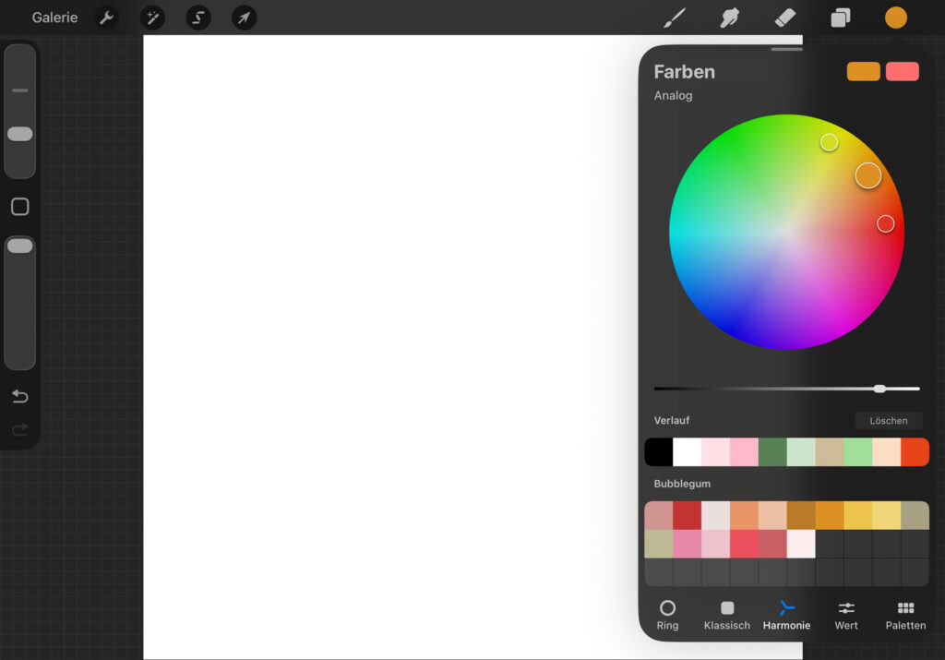Pick black from Verlauf history
The height and width of the screenshot is (660, 945).
[659, 452]
